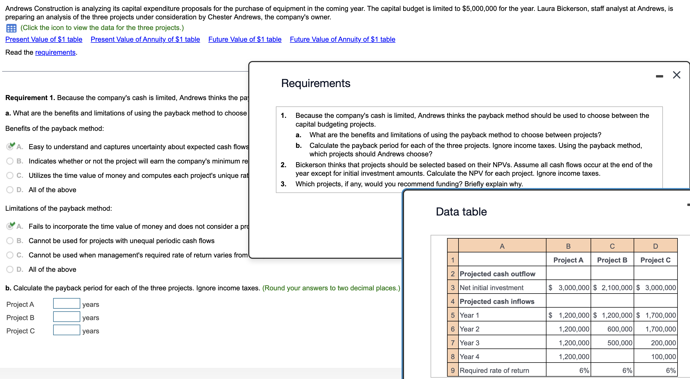The width and height of the screenshot is (690, 379).
Task: Select benefits option C, time value of money
Action: click(10, 175)
